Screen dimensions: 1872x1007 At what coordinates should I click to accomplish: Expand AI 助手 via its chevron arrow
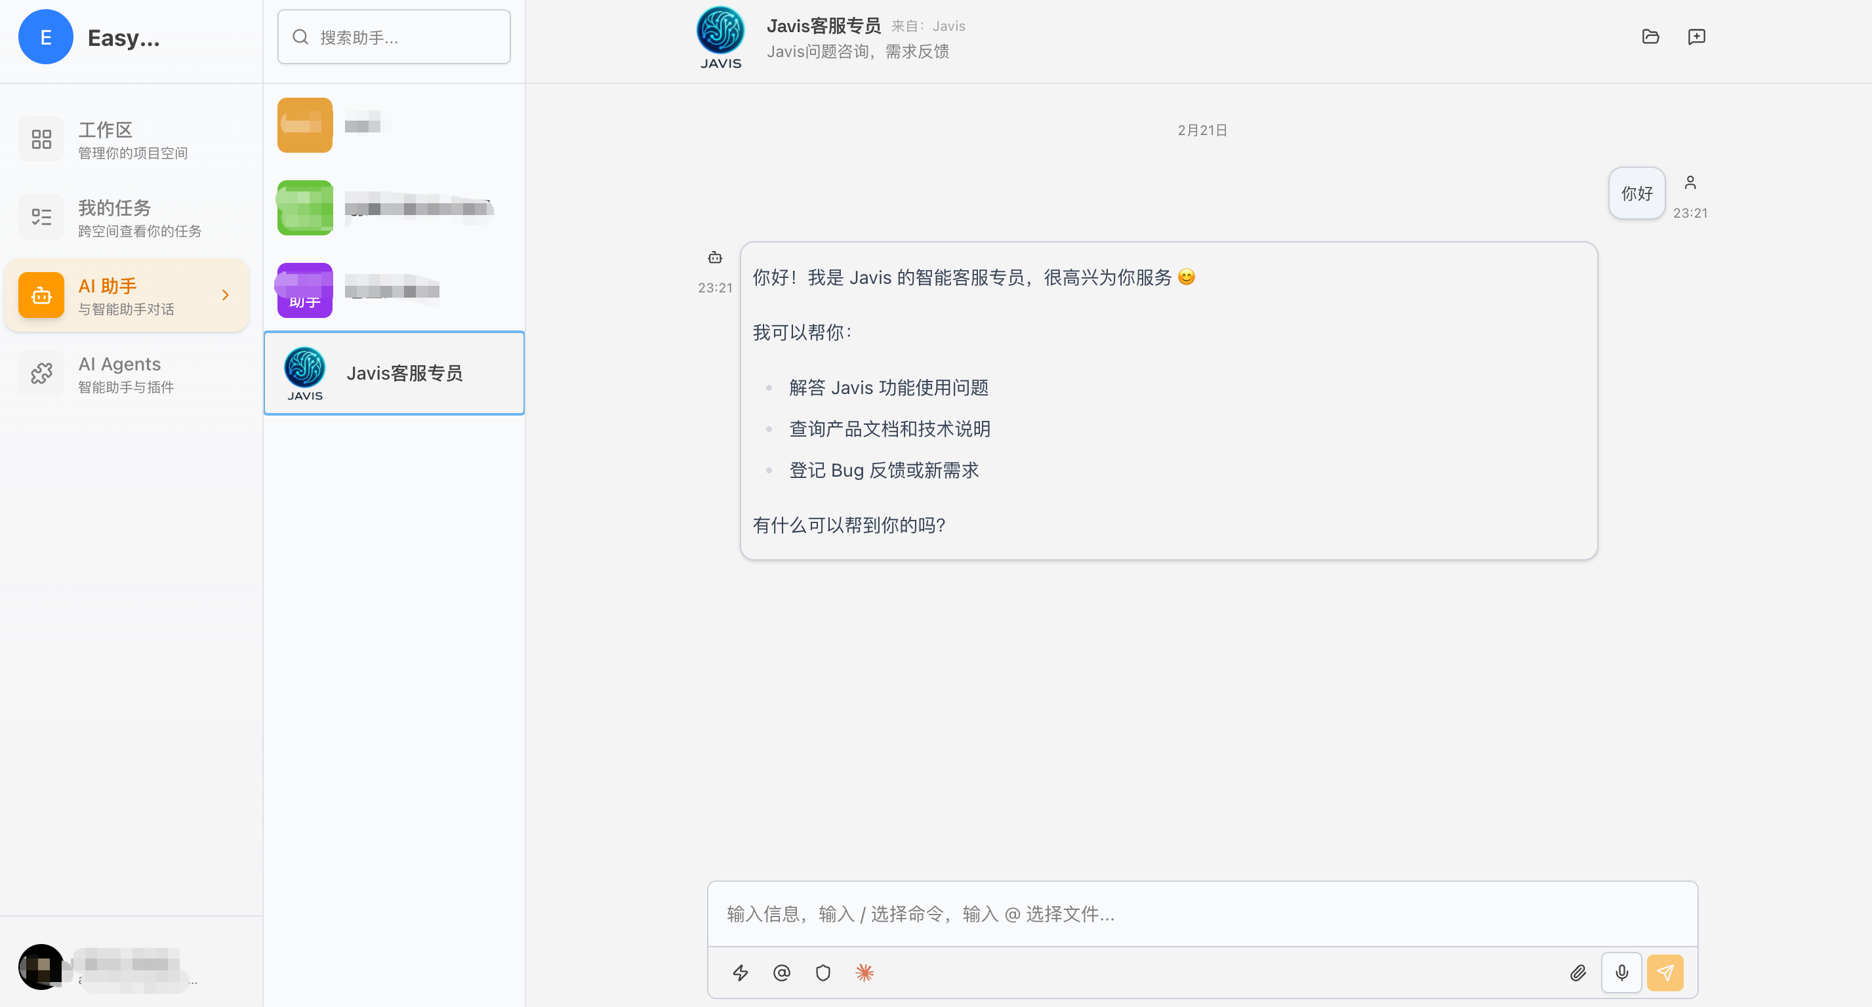tap(224, 295)
